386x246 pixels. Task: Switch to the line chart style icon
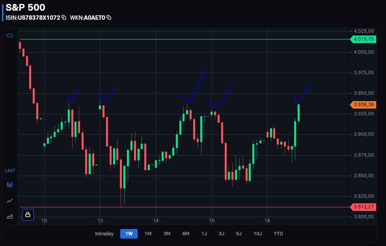(x=9, y=201)
